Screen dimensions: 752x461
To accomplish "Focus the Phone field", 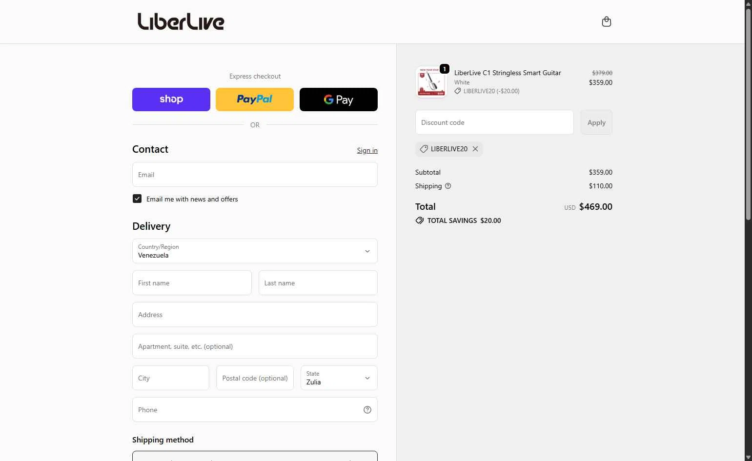I will pos(255,410).
